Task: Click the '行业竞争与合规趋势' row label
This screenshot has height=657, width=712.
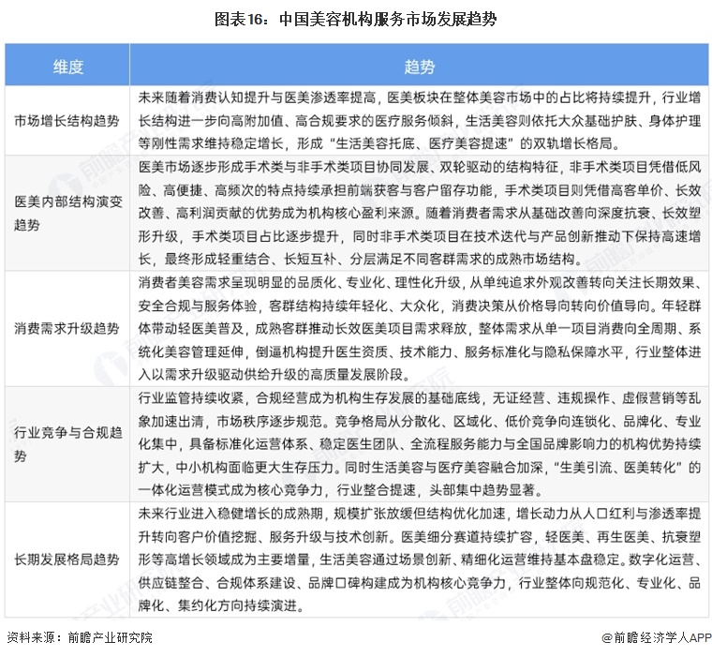Action: click(x=68, y=444)
